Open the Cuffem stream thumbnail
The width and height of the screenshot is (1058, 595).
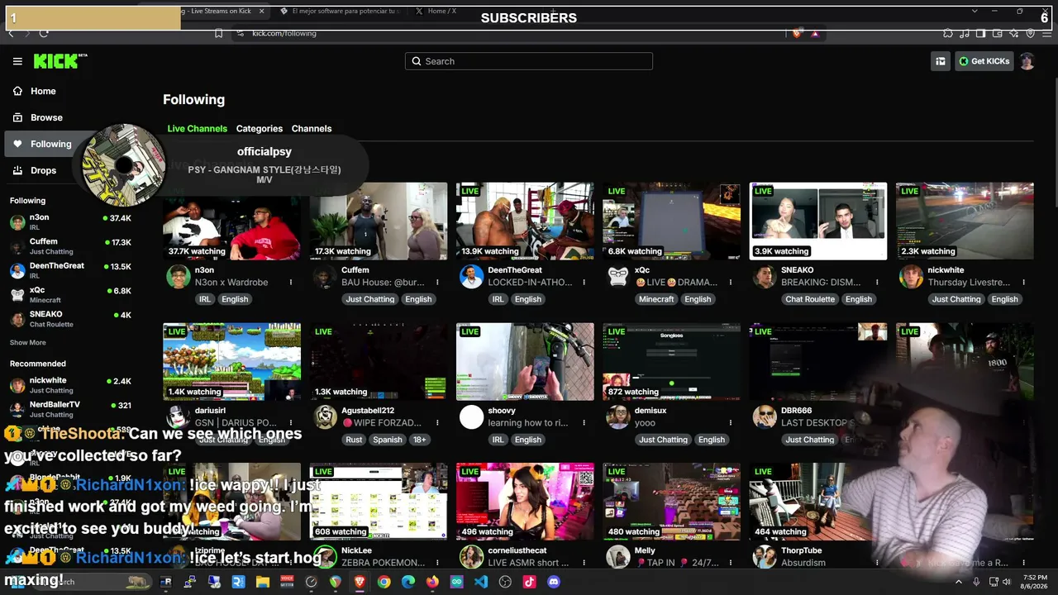379,221
